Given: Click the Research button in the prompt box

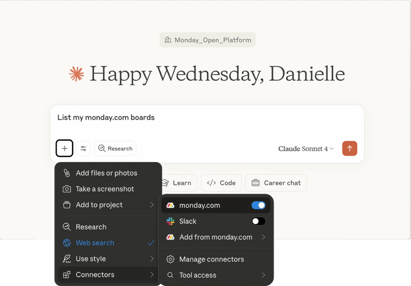Looking at the screenshot, I should pos(115,149).
